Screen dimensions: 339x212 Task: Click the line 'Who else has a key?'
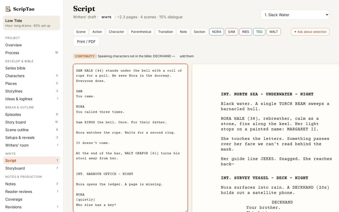(x=96, y=205)
